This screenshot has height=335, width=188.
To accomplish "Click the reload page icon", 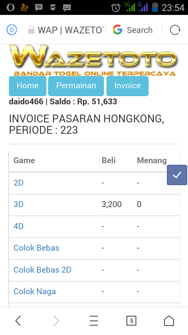I will pyautogui.click(x=175, y=30).
